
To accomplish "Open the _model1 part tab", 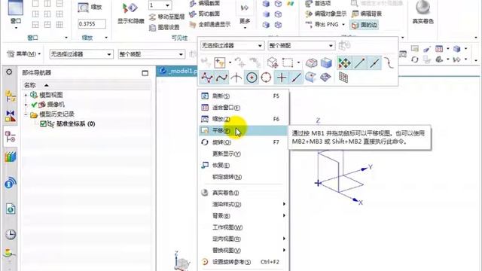I will 178,71.
